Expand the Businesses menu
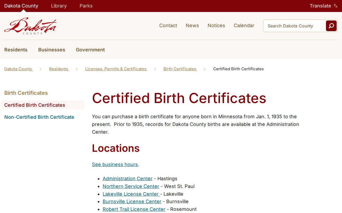Screen dimensions: 342x213 click(52, 50)
